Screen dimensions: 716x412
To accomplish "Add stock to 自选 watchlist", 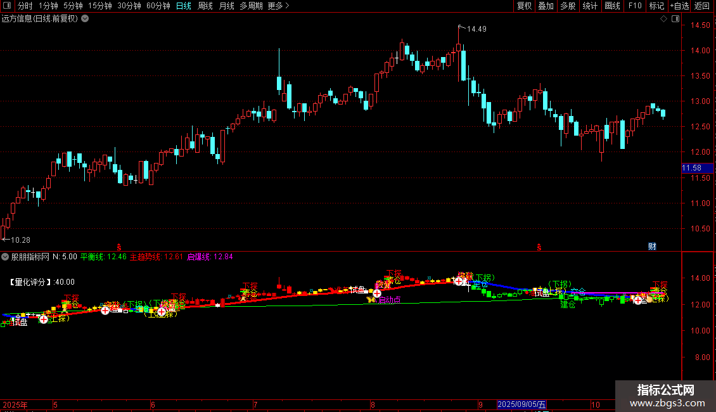I will pos(679,6).
